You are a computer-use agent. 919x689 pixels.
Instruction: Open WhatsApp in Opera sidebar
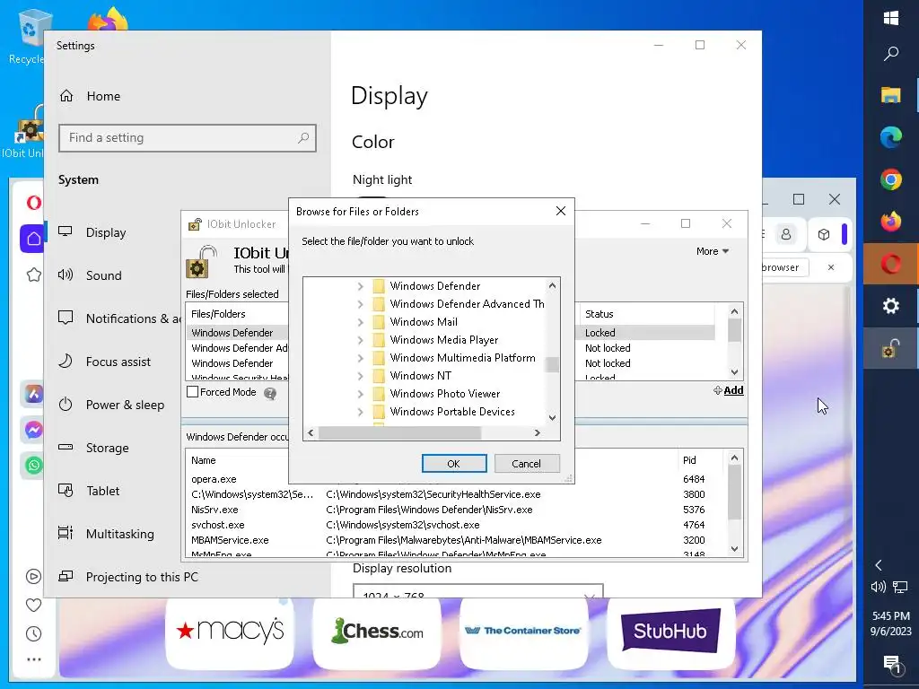pyautogui.click(x=33, y=466)
